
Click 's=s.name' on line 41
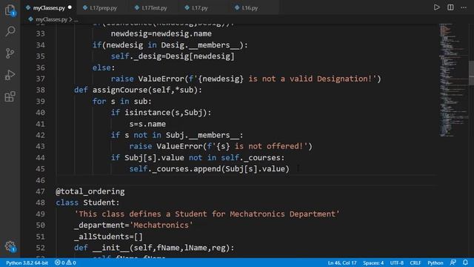pos(147,124)
